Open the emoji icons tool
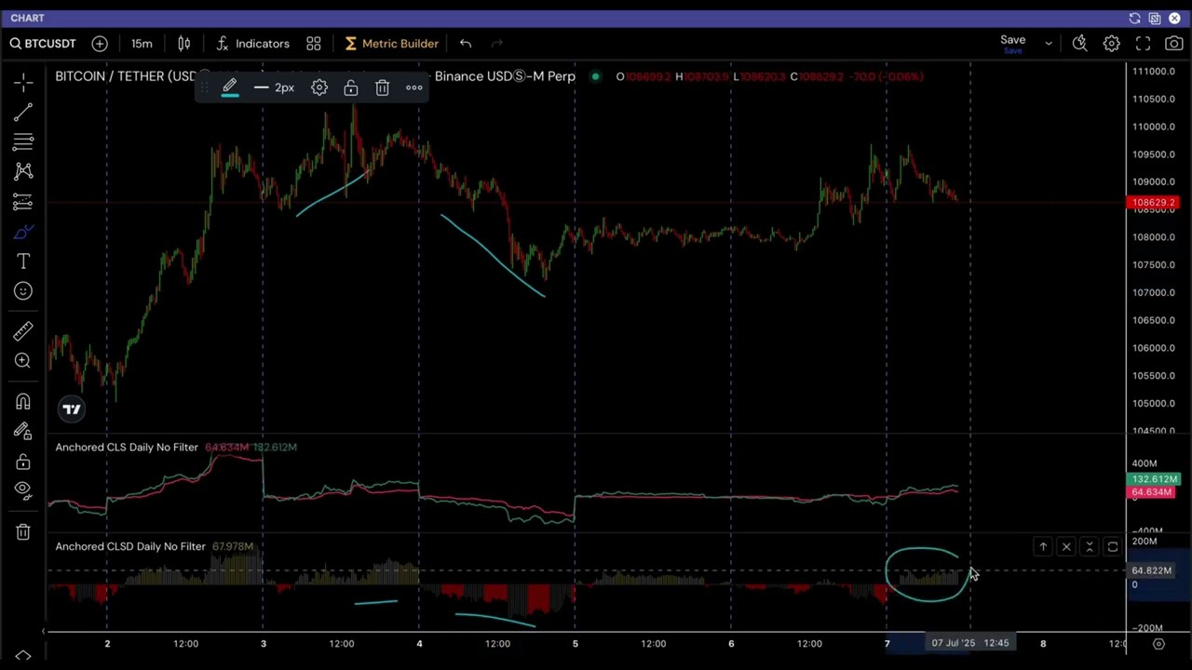 (23, 291)
